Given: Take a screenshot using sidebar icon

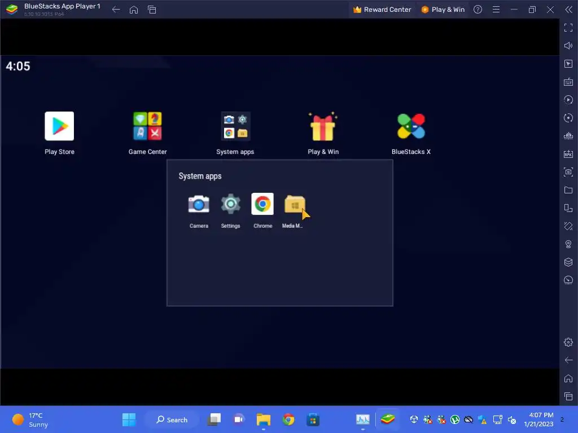Looking at the screenshot, I should pos(568,172).
